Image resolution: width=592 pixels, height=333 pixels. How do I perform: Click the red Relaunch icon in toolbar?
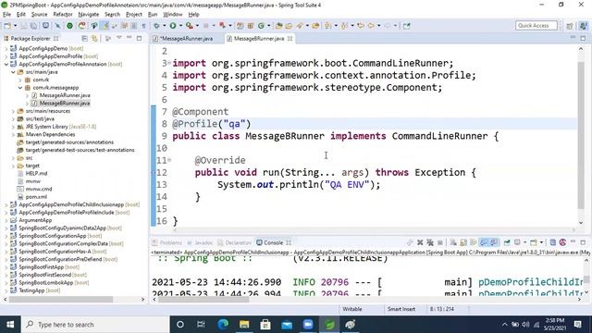point(81,26)
